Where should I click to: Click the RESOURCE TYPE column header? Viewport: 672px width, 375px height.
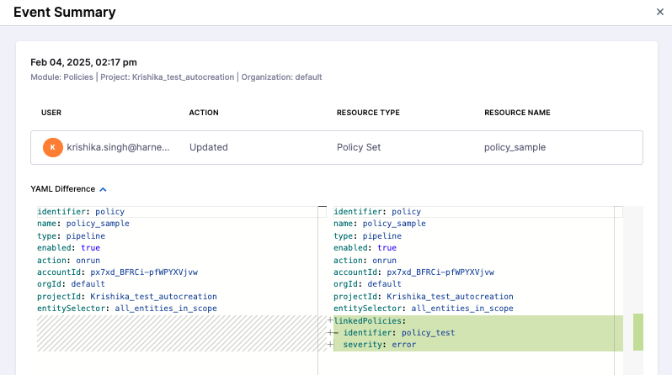[368, 113]
